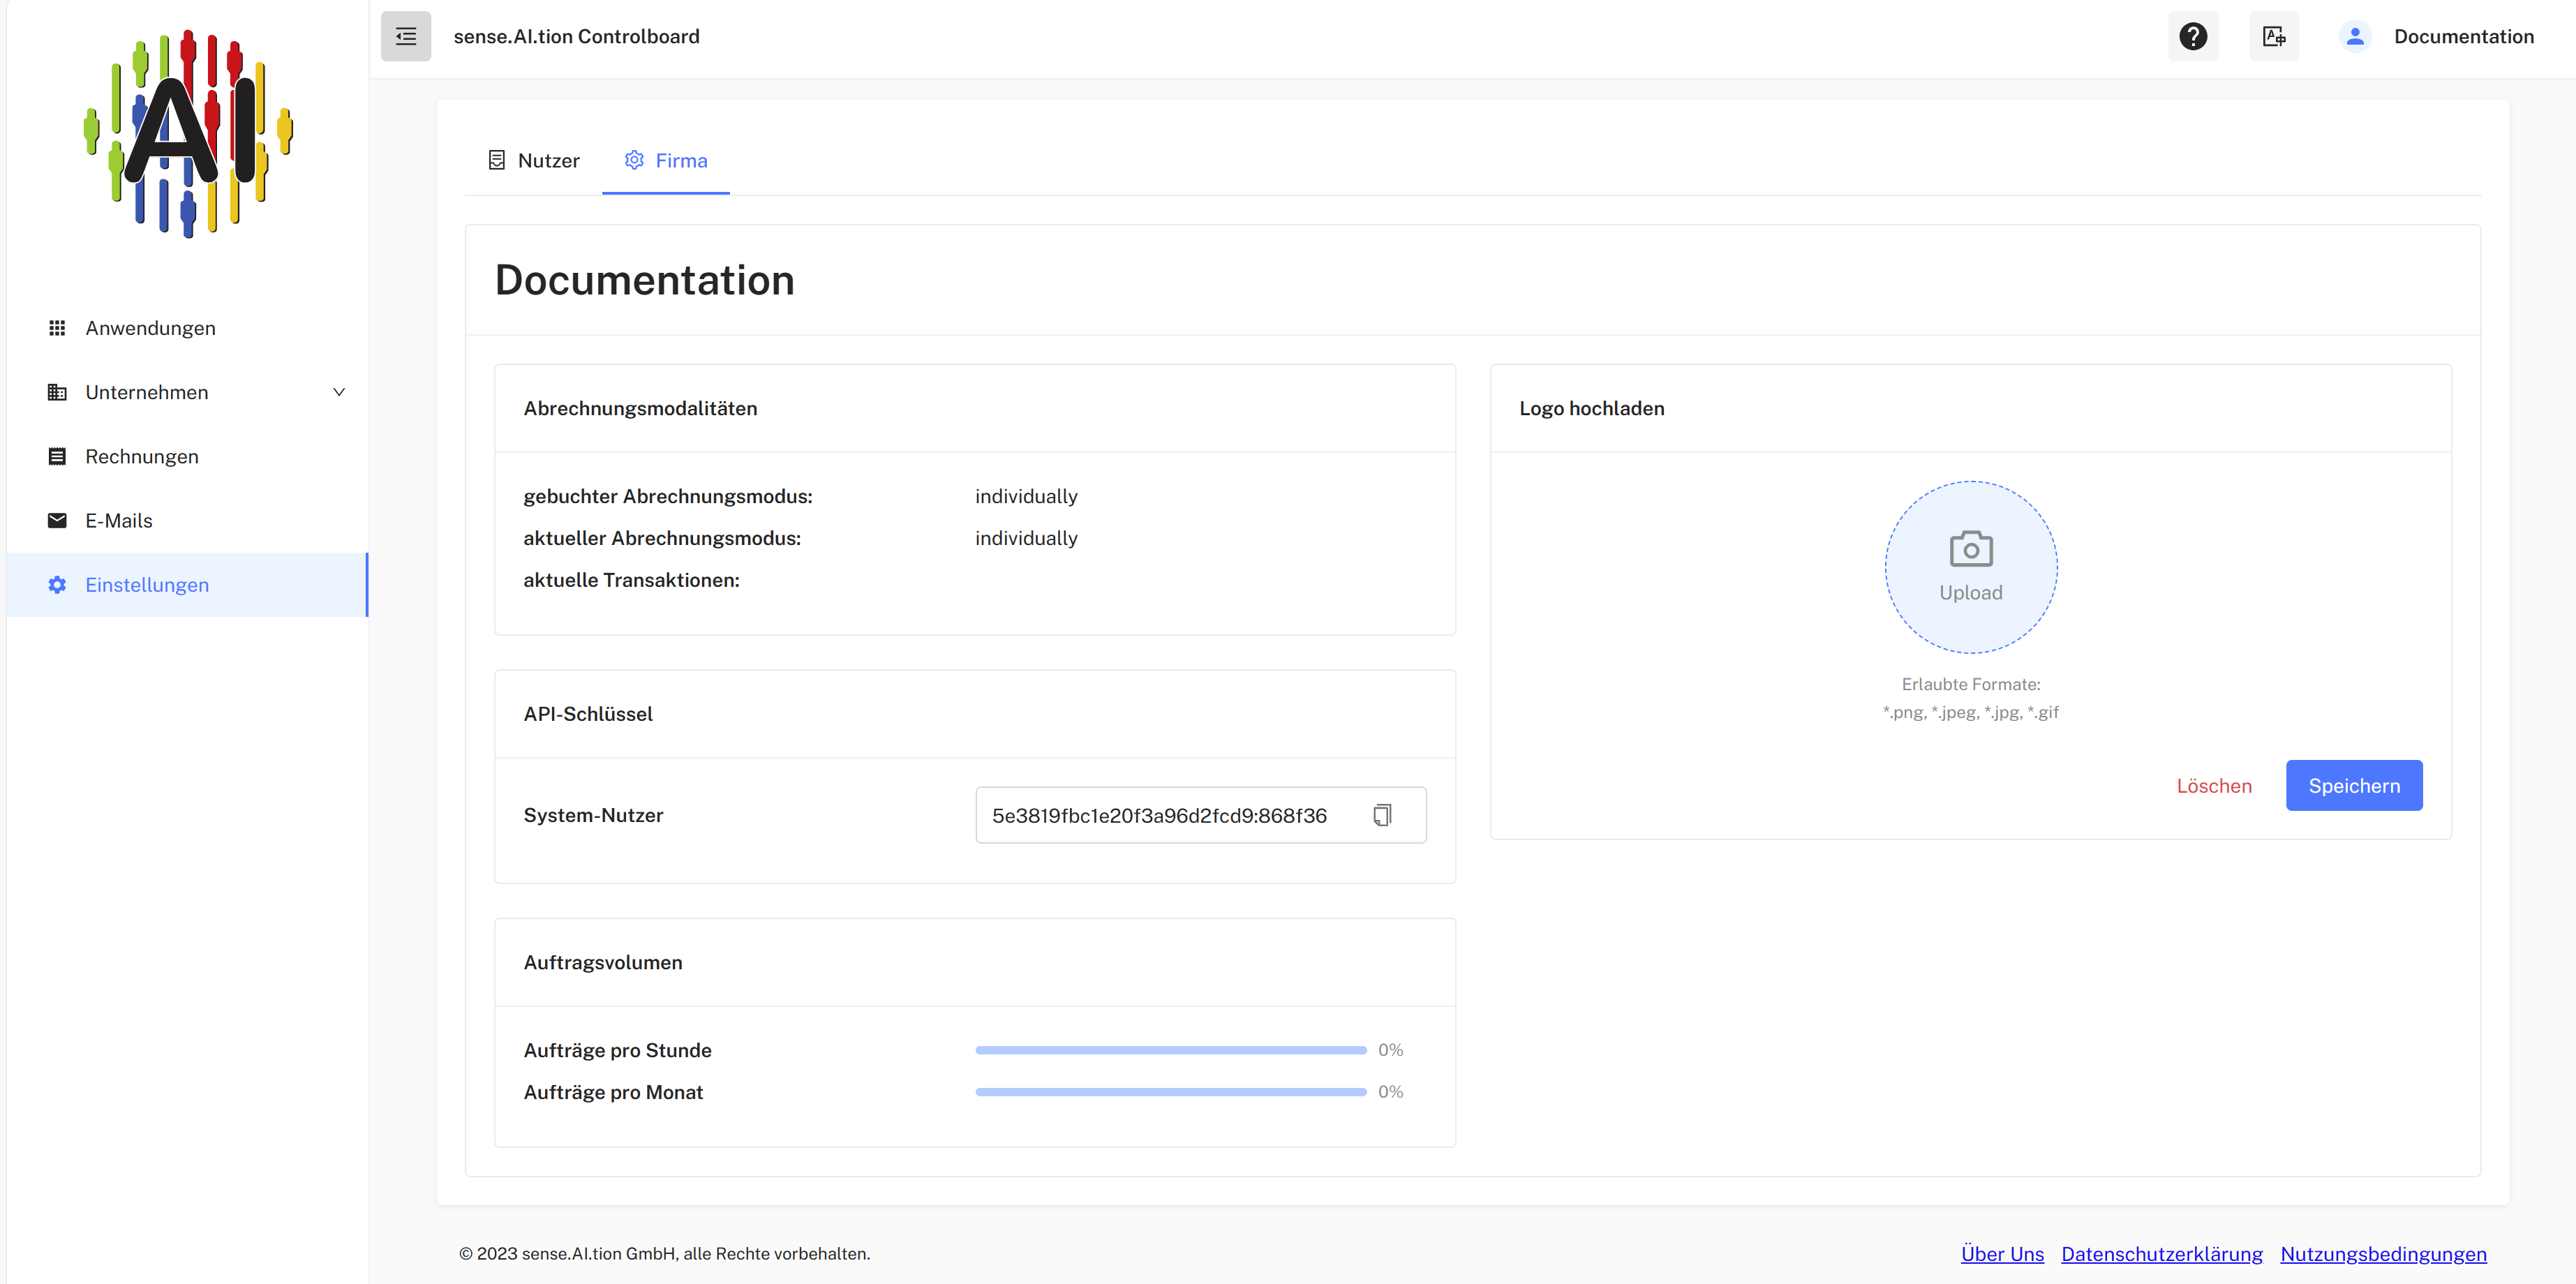Copy the System-Nutzer API key
Screen dimensions: 2576x1284
(x=1382, y=815)
